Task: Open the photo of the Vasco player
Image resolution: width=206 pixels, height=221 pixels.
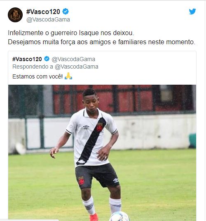Action: click(102, 153)
